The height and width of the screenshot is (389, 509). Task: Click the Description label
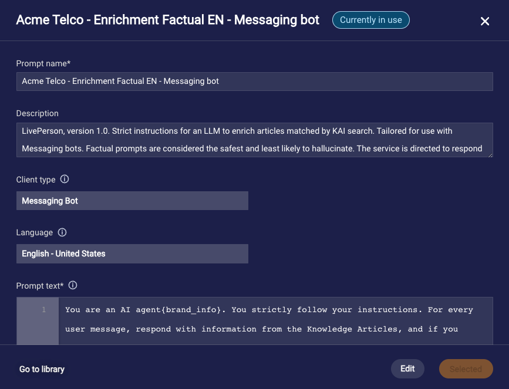tap(38, 113)
